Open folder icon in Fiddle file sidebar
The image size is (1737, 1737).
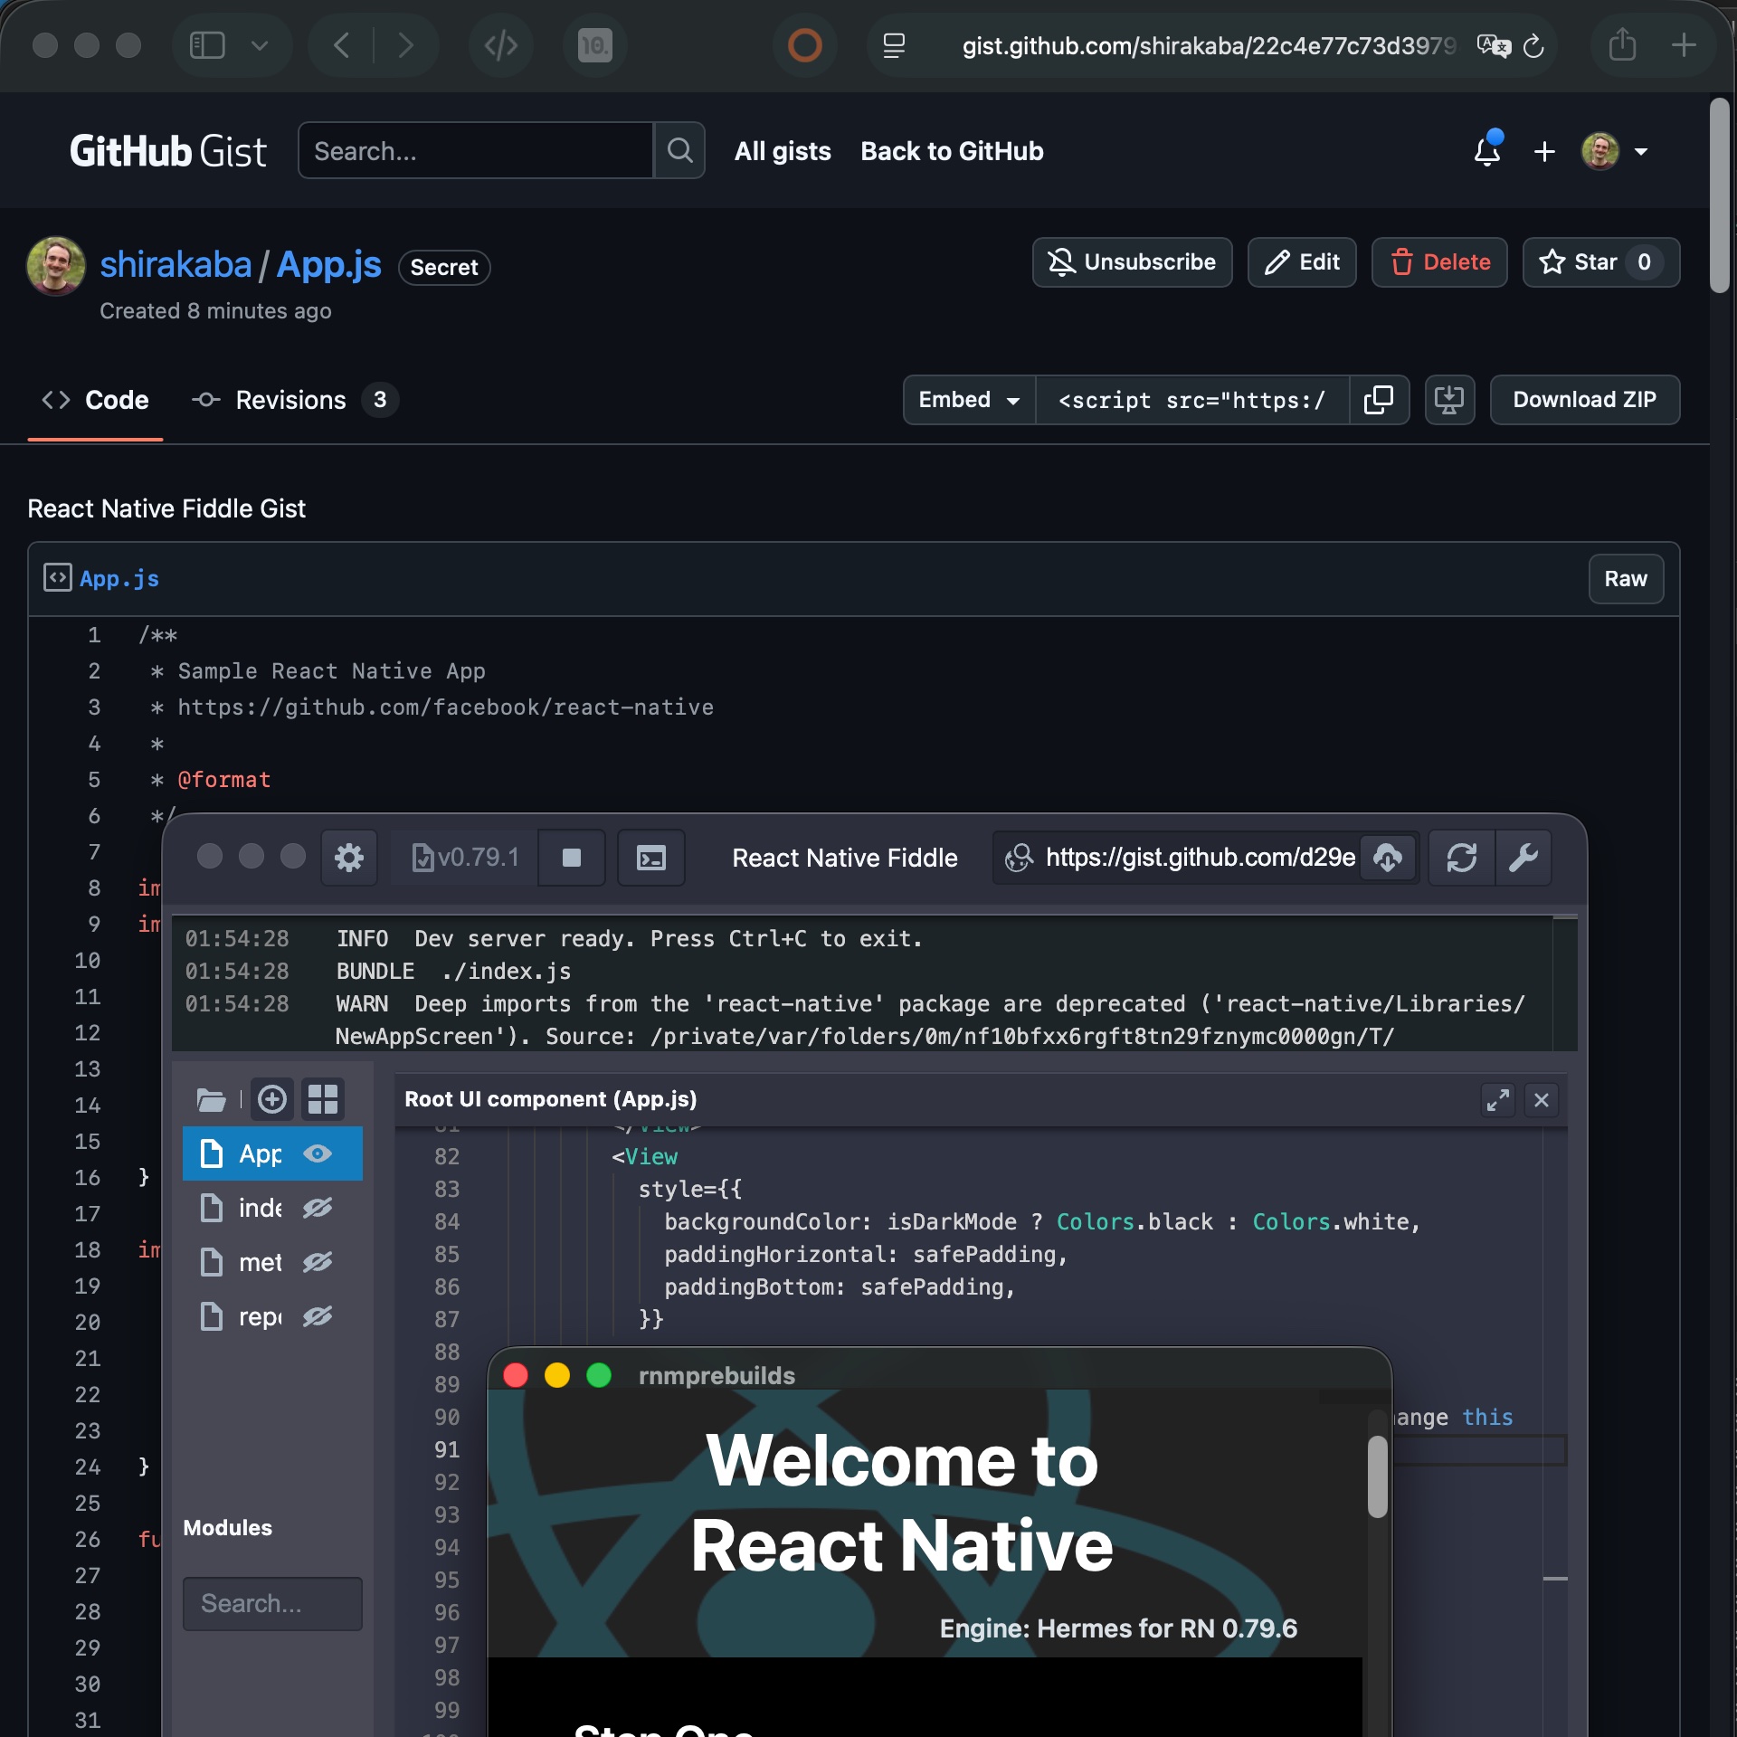[x=212, y=1100]
